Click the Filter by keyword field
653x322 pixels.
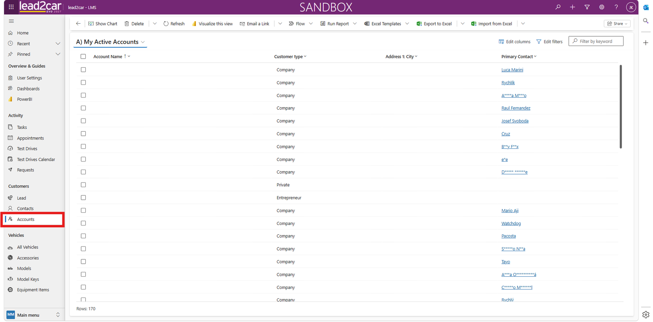coord(596,41)
